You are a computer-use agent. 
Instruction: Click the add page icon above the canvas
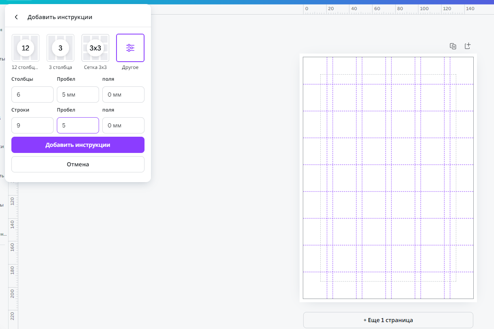click(x=468, y=46)
